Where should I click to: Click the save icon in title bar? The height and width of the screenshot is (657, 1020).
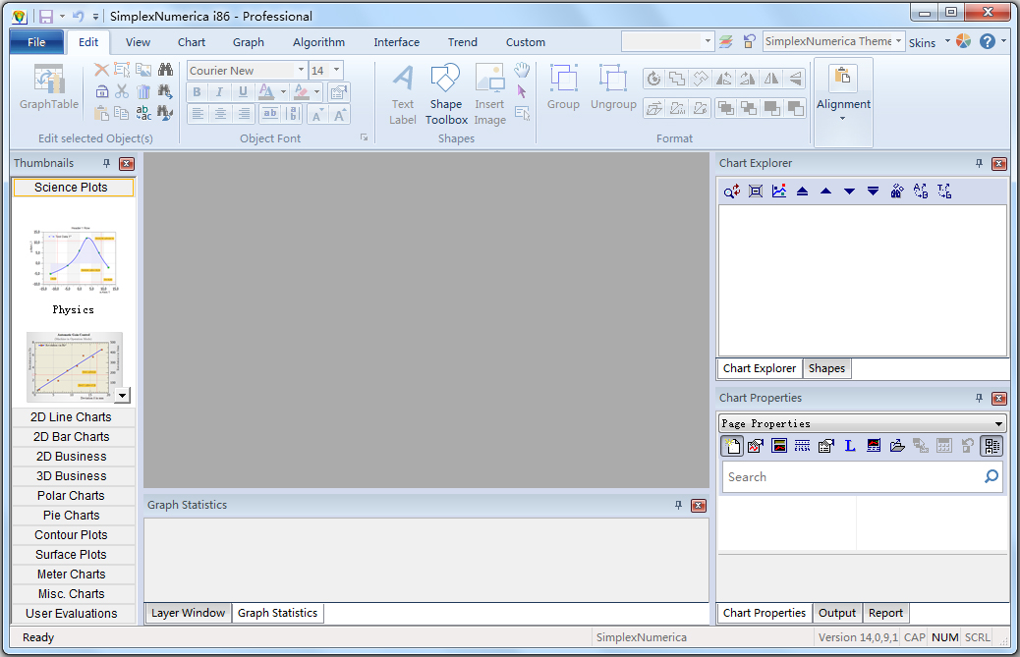click(x=46, y=17)
